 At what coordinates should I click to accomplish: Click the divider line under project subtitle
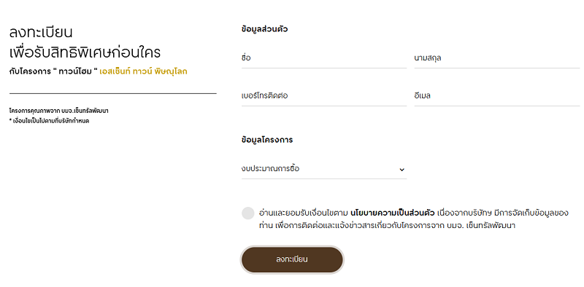(113, 94)
